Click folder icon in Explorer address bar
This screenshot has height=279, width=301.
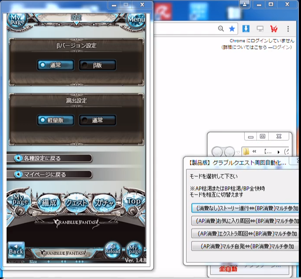pyautogui.click(x=246, y=152)
